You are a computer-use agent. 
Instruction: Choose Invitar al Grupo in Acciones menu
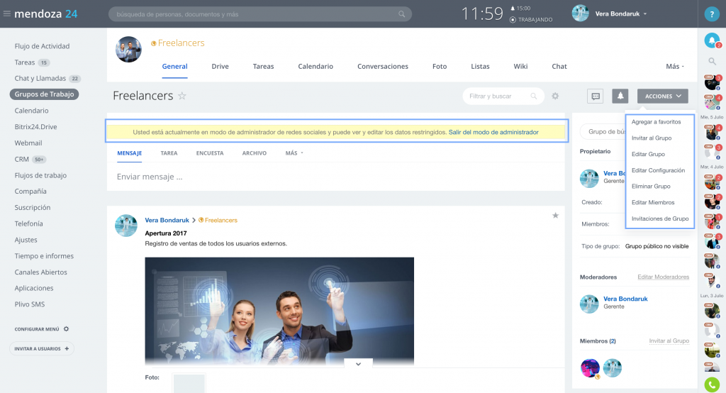click(x=652, y=138)
